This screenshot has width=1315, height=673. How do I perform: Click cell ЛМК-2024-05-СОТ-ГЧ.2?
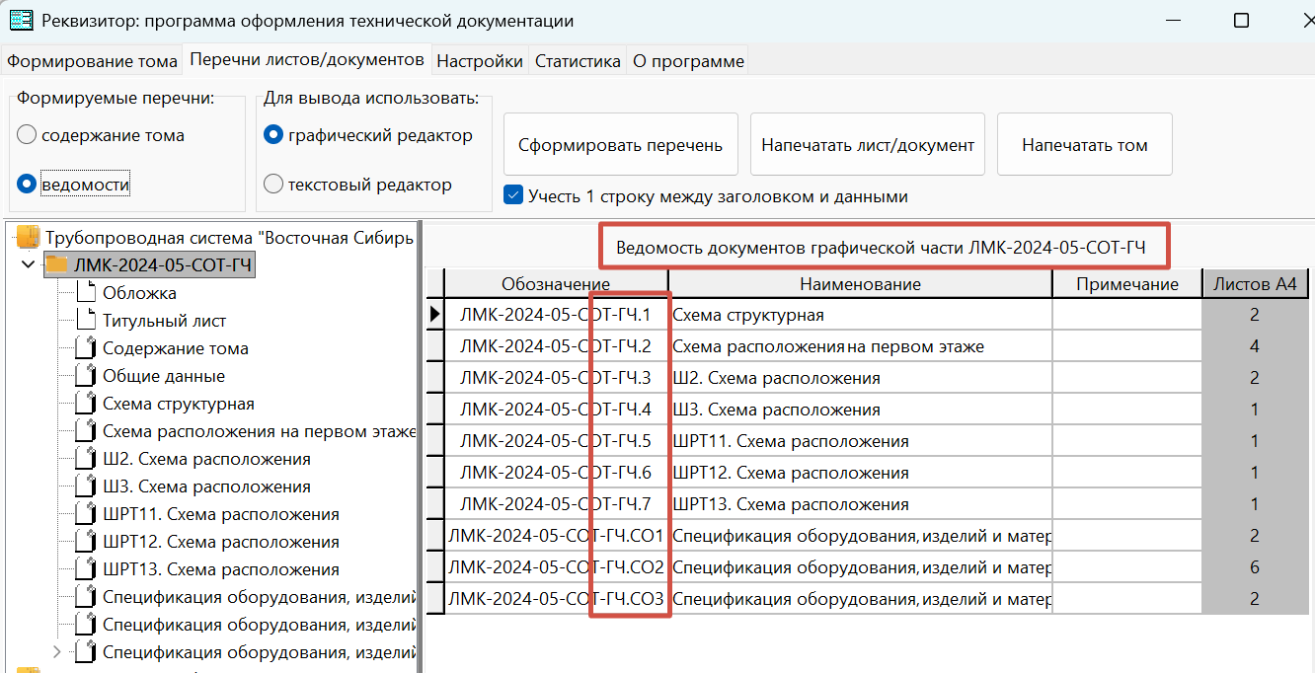(556, 346)
